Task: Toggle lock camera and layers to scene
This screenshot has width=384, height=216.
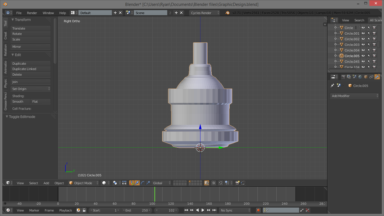Action: tap(207, 183)
